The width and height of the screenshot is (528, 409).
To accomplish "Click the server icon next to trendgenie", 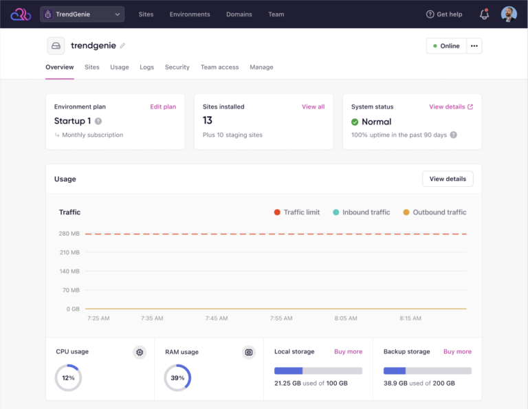I will pyautogui.click(x=56, y=46).
